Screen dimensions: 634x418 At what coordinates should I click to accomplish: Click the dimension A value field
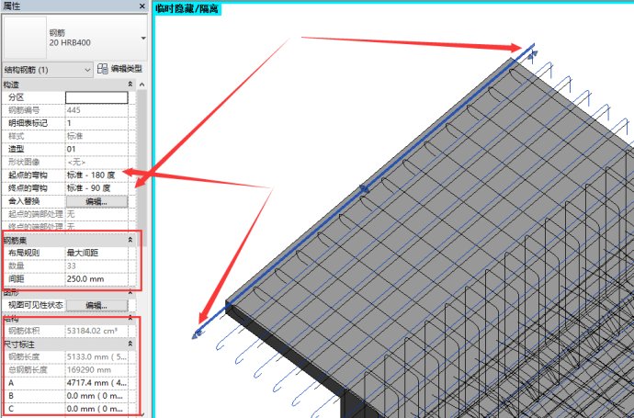coord(96,382)
